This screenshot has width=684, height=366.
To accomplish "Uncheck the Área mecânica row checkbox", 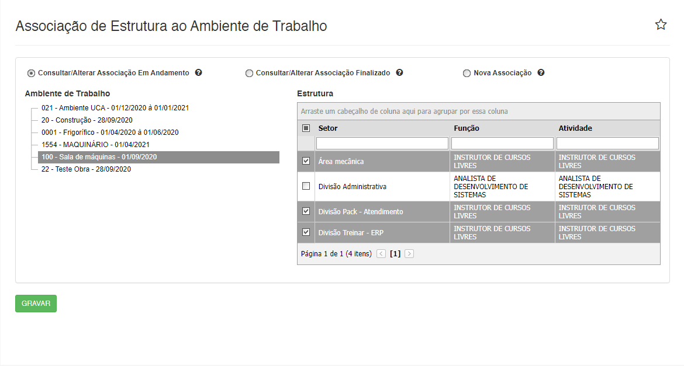I will [x=306, y=161].
